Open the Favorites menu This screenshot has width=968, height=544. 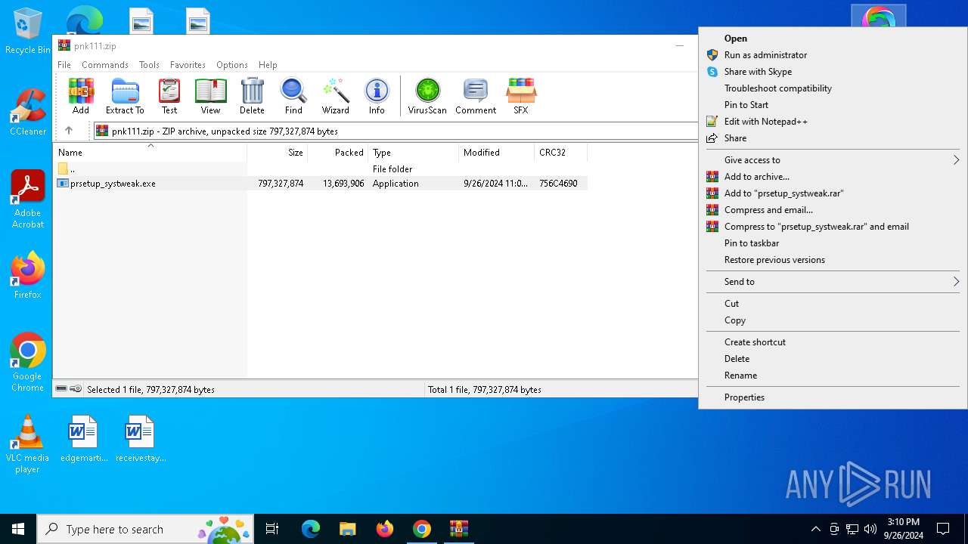point(188,65)
